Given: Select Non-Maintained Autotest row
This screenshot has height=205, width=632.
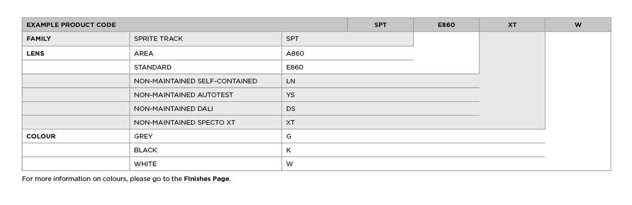Looking at the screenshot, I should 183,95.
